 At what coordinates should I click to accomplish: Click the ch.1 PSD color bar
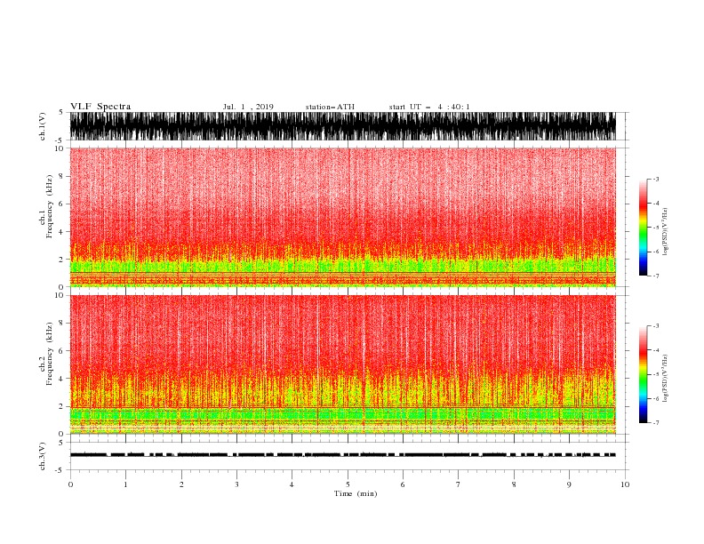[643, 228]
